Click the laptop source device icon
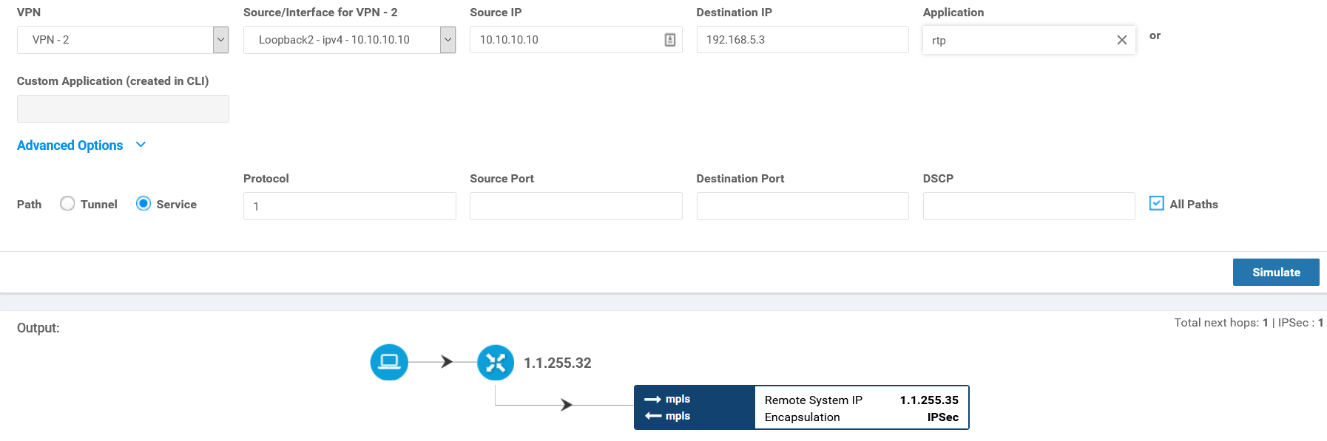The image size is (1327, 441). pos(389,362)
